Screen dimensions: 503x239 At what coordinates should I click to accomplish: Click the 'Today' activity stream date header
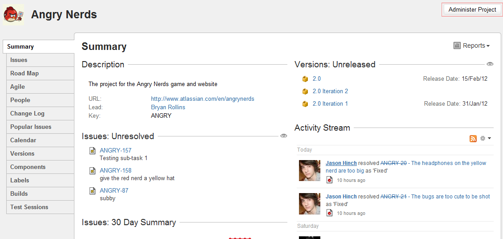click(x=304, y=150)
